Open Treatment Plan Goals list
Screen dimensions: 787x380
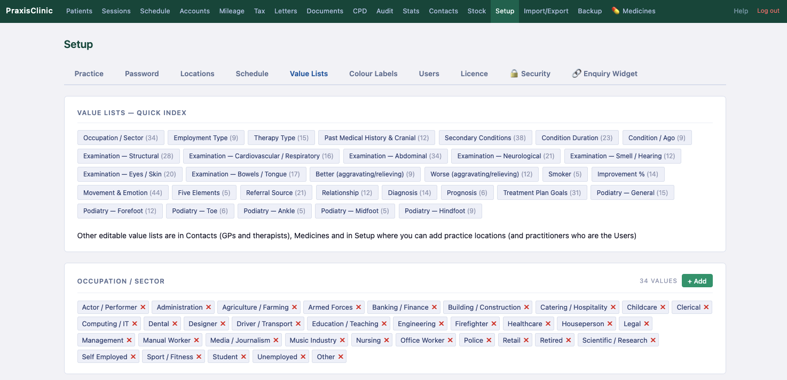click(542, 193)
